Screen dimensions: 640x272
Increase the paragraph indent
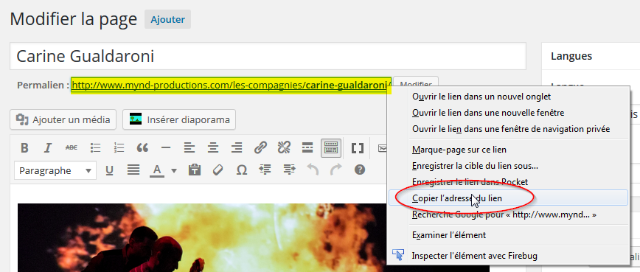tap(289, 170)
